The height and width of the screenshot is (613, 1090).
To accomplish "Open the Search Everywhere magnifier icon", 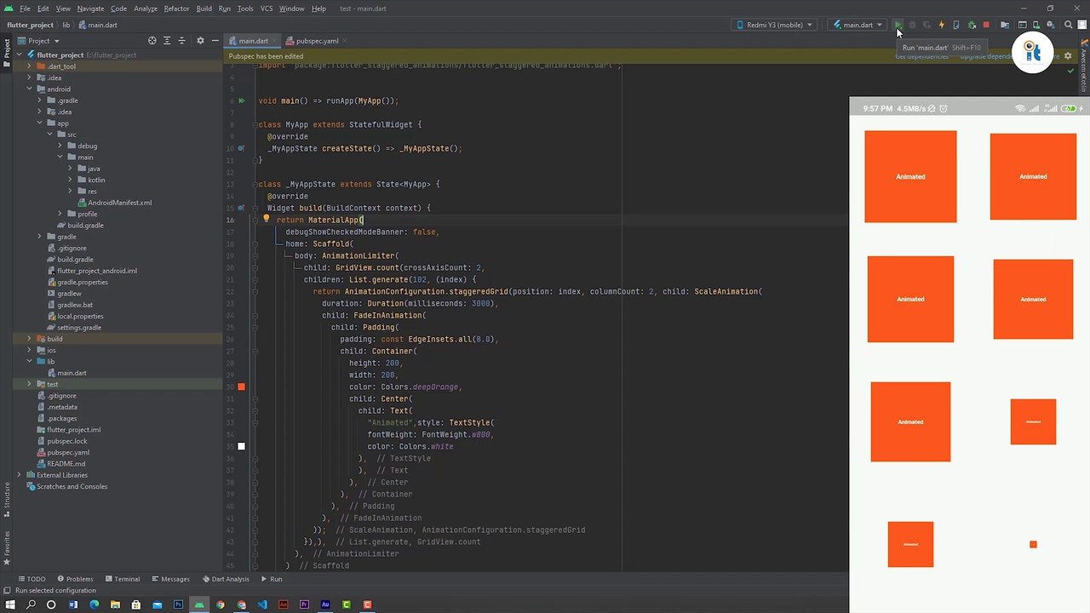I will 1068,25.
